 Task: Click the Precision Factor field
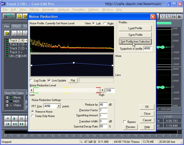(x=103, y=110)
